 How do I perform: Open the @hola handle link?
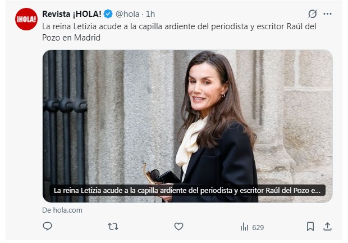coord(127,14)
